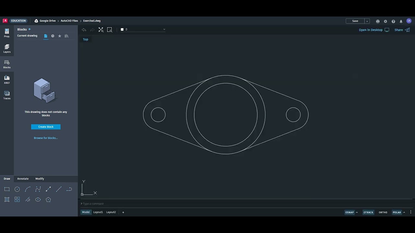Select the Polyline draw tool
Screen dimensions: 415x233
click(69, 189)
